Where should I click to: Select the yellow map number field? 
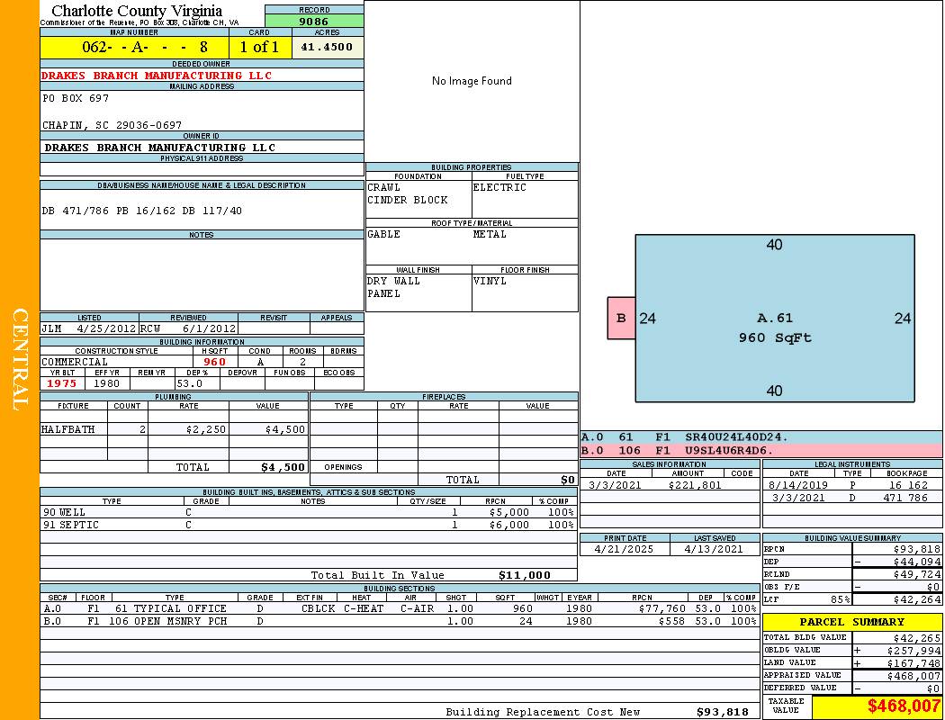point(134,47)
